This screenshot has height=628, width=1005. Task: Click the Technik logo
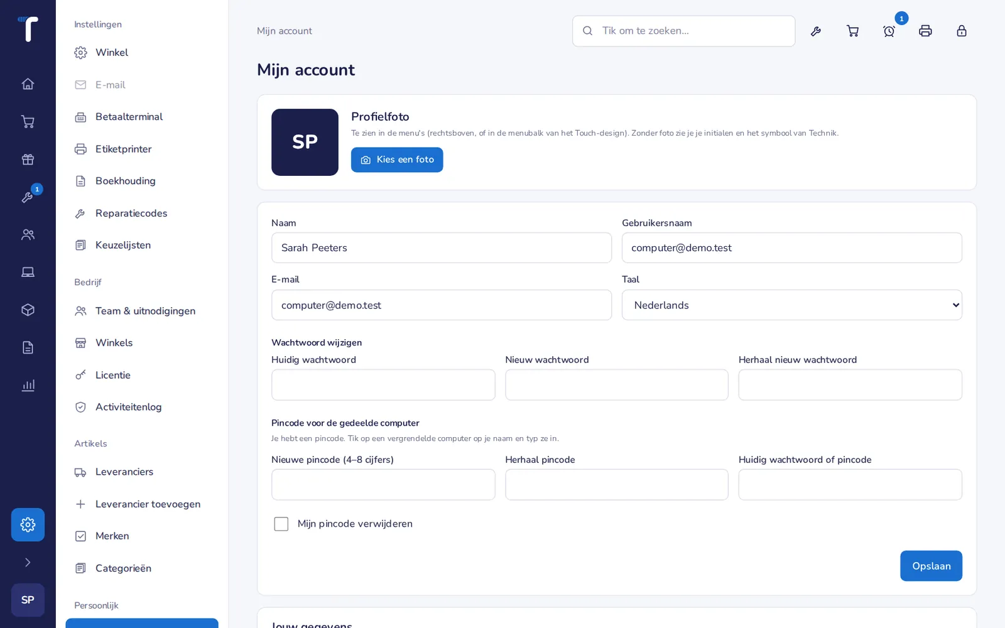point(28,29)
